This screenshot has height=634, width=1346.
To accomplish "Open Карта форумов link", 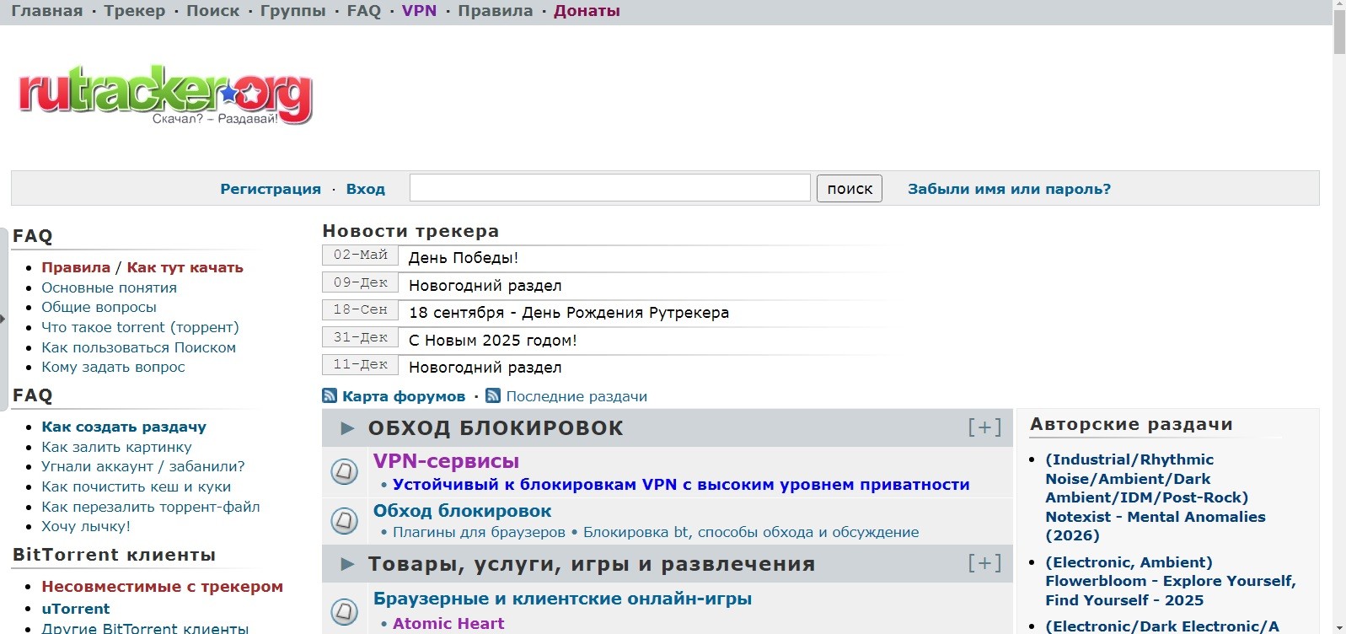I will (x=404, y=396).
